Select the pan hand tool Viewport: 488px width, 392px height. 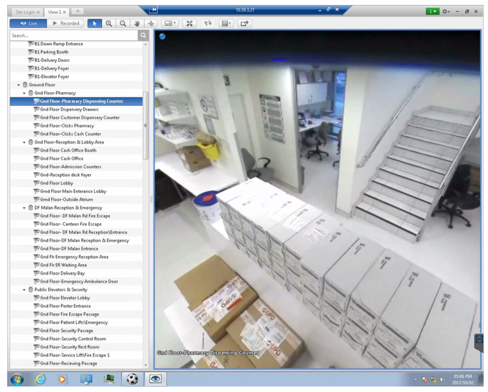tap(137, 23)
